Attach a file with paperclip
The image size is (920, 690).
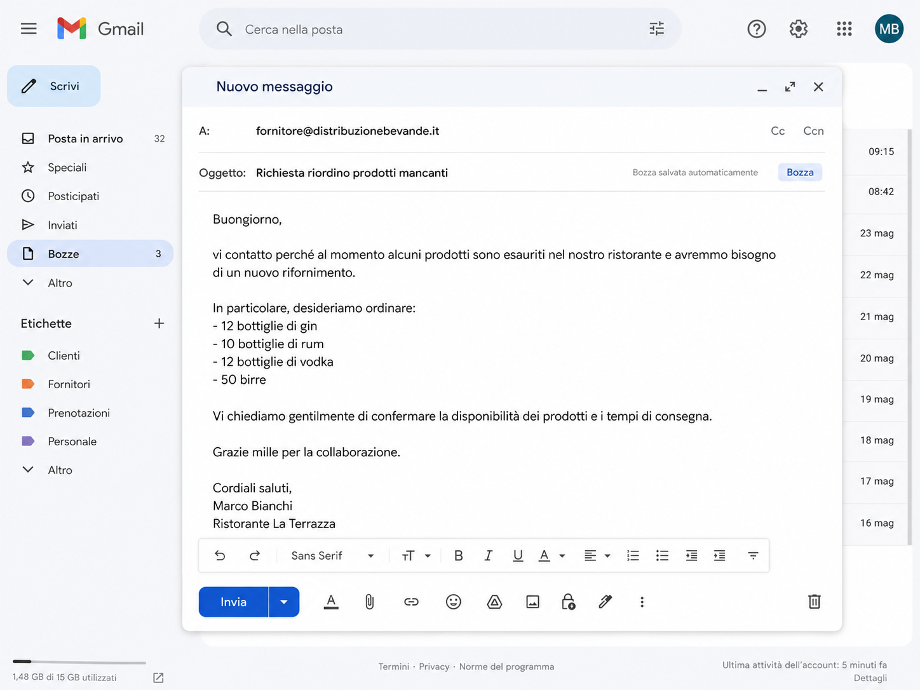click(x=369, y=602)
